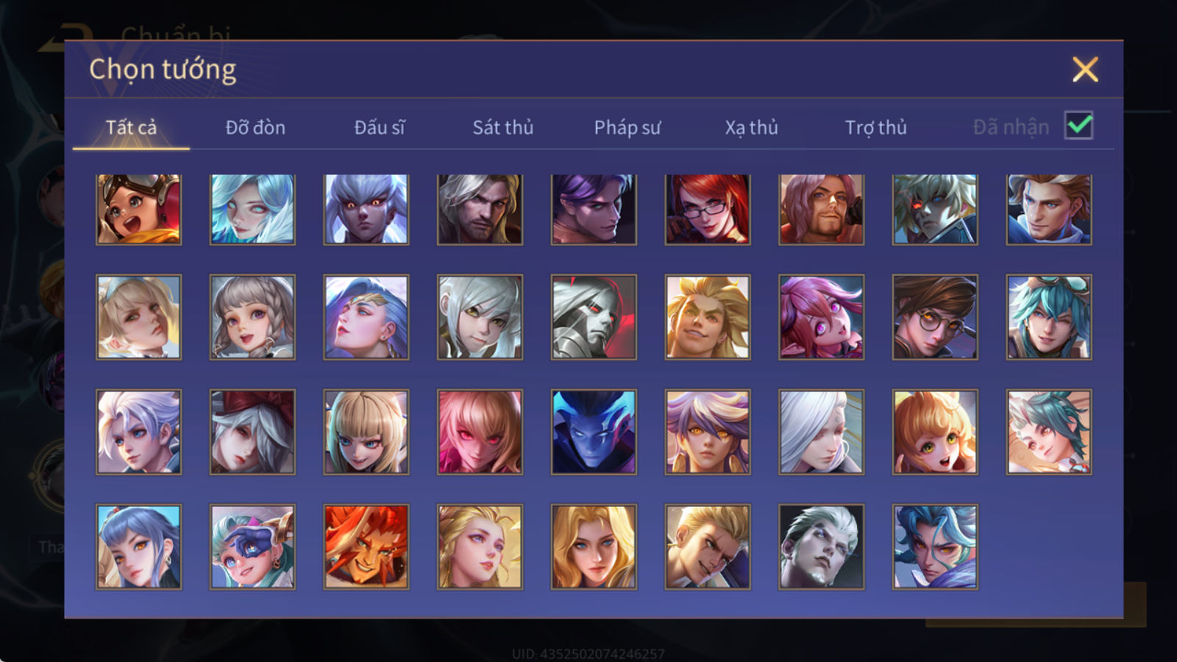1177x662 pixels.
Task: Select the Tất cả tab
Action: [131, 127]
